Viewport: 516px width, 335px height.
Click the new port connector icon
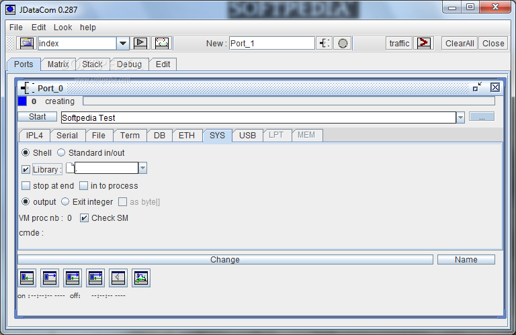[x=324, y=43]
